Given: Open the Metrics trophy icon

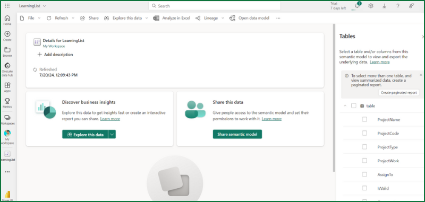Looking at the screenshot, I should pos(7,101).
